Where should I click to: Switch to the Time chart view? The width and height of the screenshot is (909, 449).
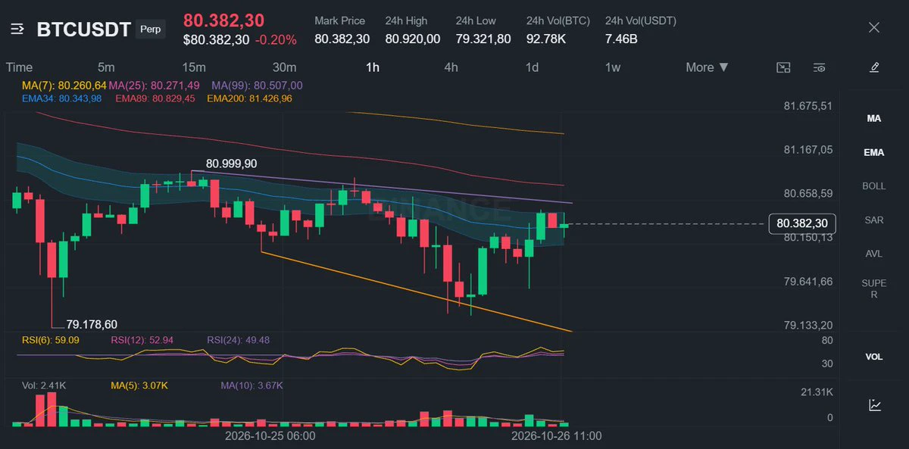pos(19,67)
